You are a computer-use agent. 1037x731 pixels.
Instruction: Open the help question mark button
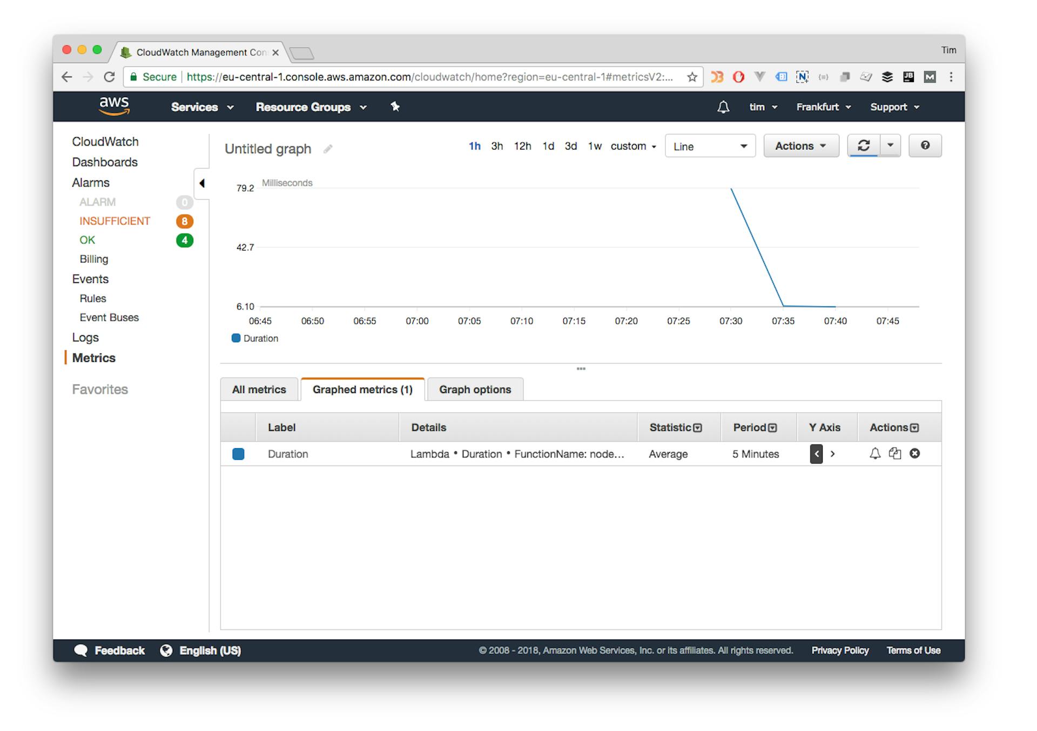pos(925,146)
